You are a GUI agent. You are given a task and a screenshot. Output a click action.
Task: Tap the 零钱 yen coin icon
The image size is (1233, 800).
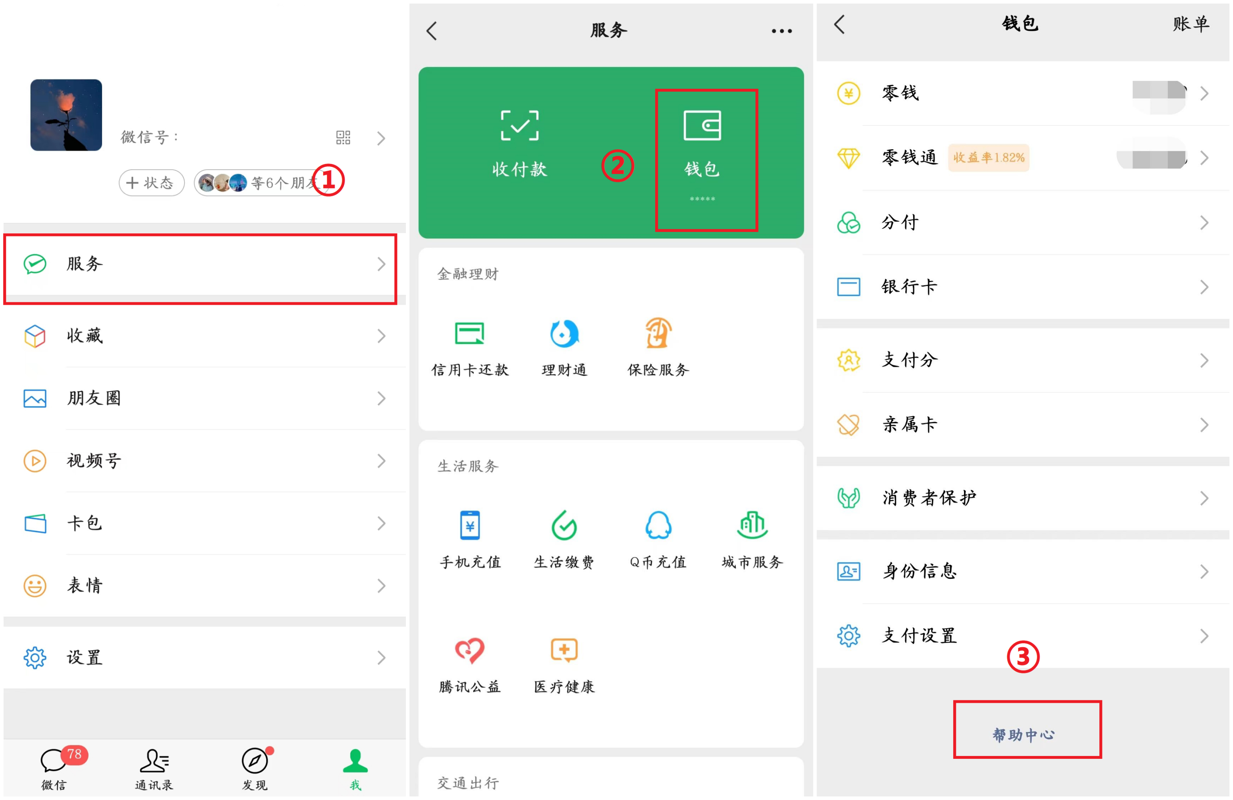pos(849,94)
